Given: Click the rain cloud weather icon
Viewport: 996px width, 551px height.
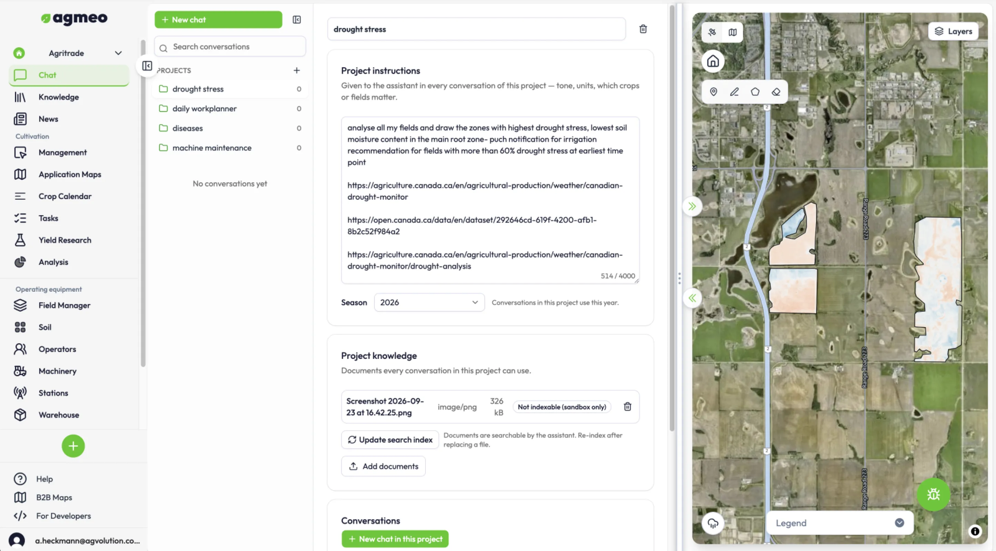Looking at the screenshot, I should coord(713,523).
